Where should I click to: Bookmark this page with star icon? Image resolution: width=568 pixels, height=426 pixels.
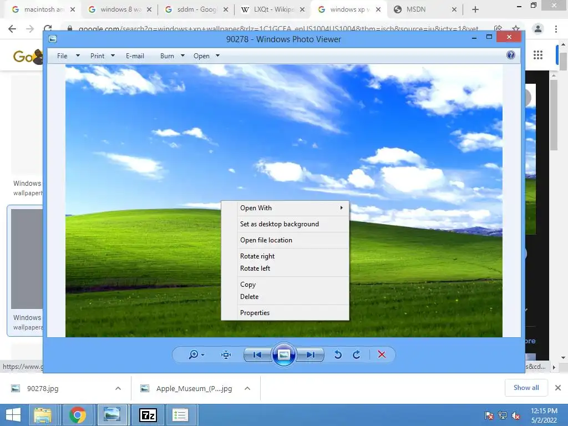pos(516,29)
